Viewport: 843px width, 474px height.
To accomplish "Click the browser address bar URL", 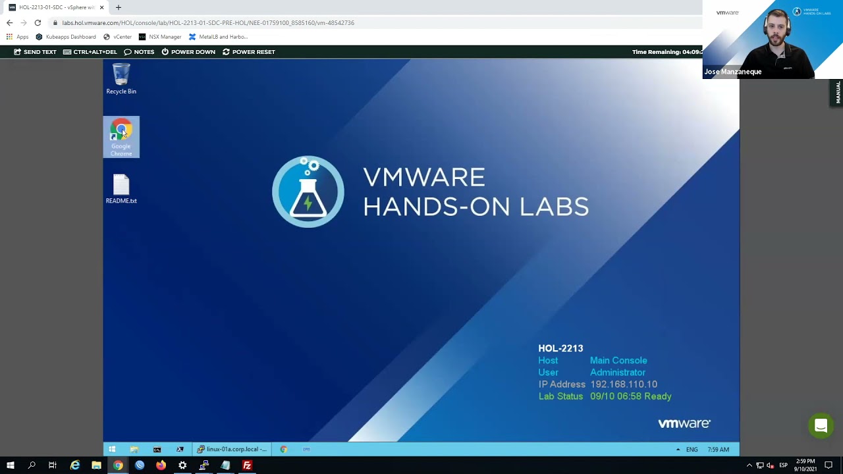I will (x=208, y=22).
